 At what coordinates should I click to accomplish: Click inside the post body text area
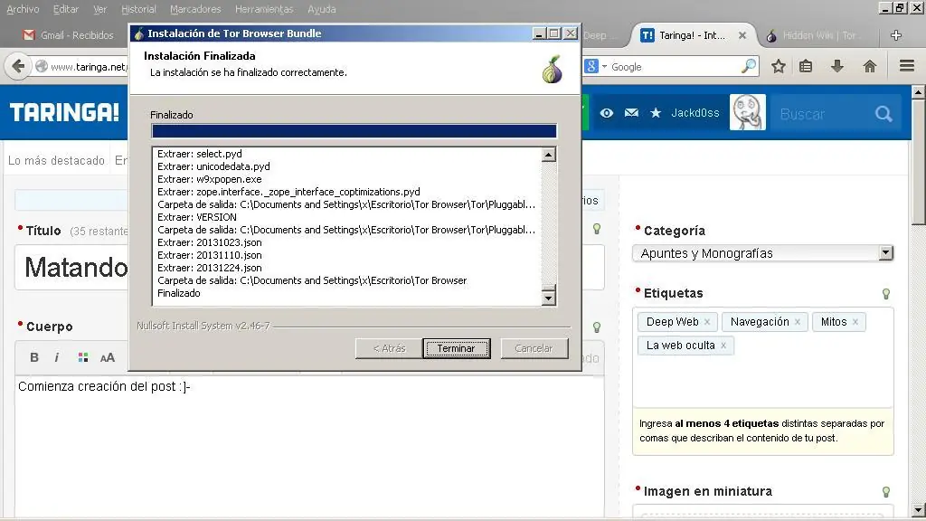(x=309, y=448)
